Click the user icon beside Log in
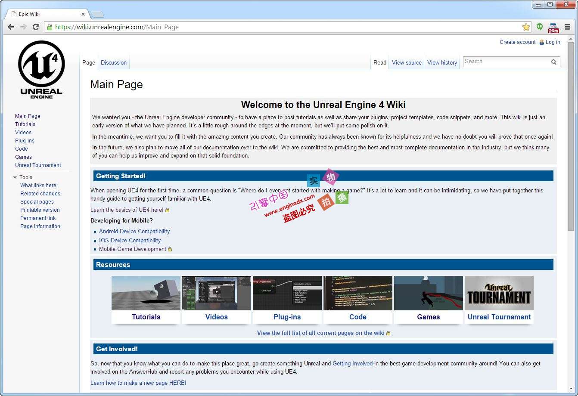This screenshot has height=396, width=578. coord(542,42)
